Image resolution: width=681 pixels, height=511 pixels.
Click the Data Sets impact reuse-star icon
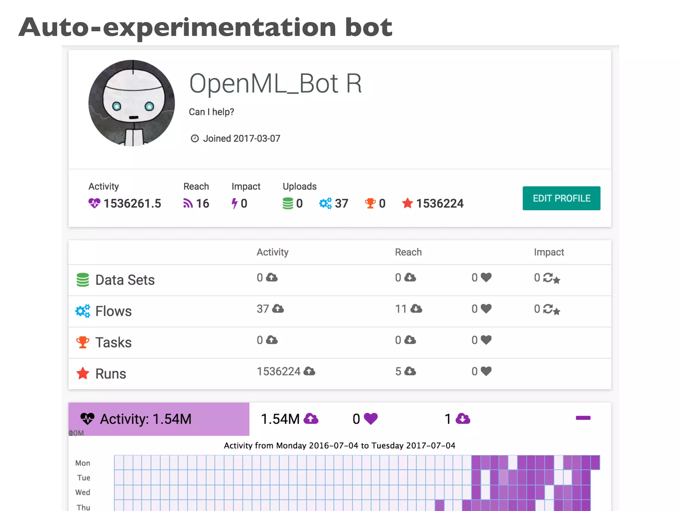point(552,278)
